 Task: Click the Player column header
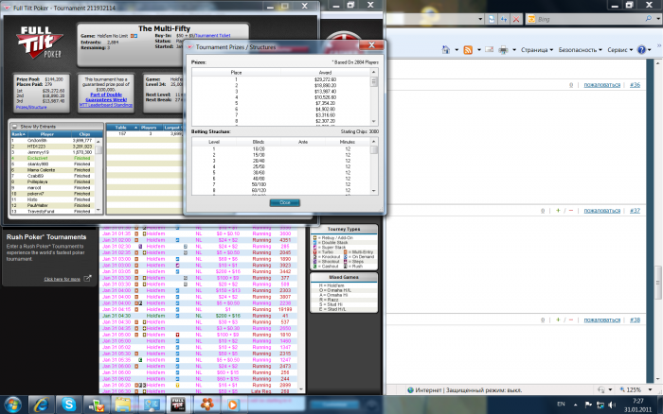point(45,133)
